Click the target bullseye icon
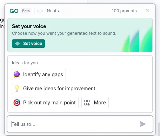 (x=17, y=103)
